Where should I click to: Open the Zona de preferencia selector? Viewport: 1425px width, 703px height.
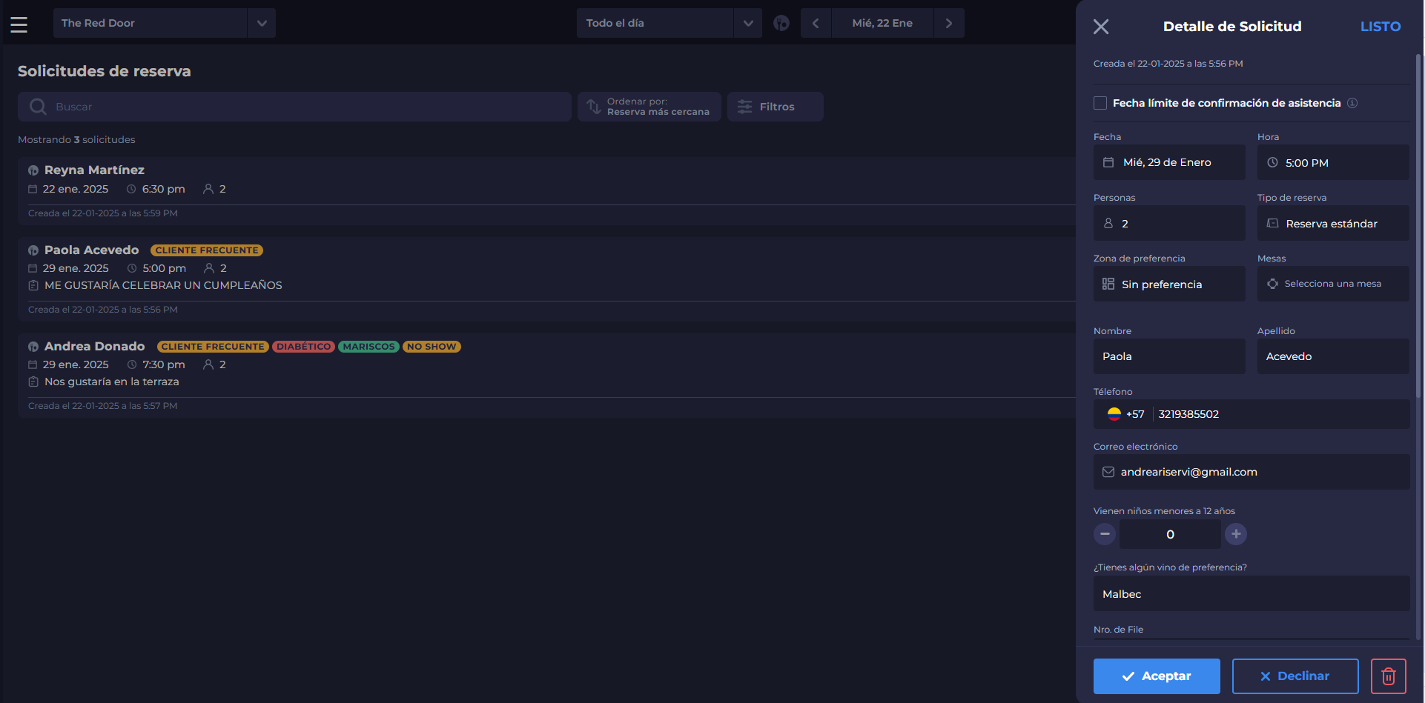click(1169, 284)
